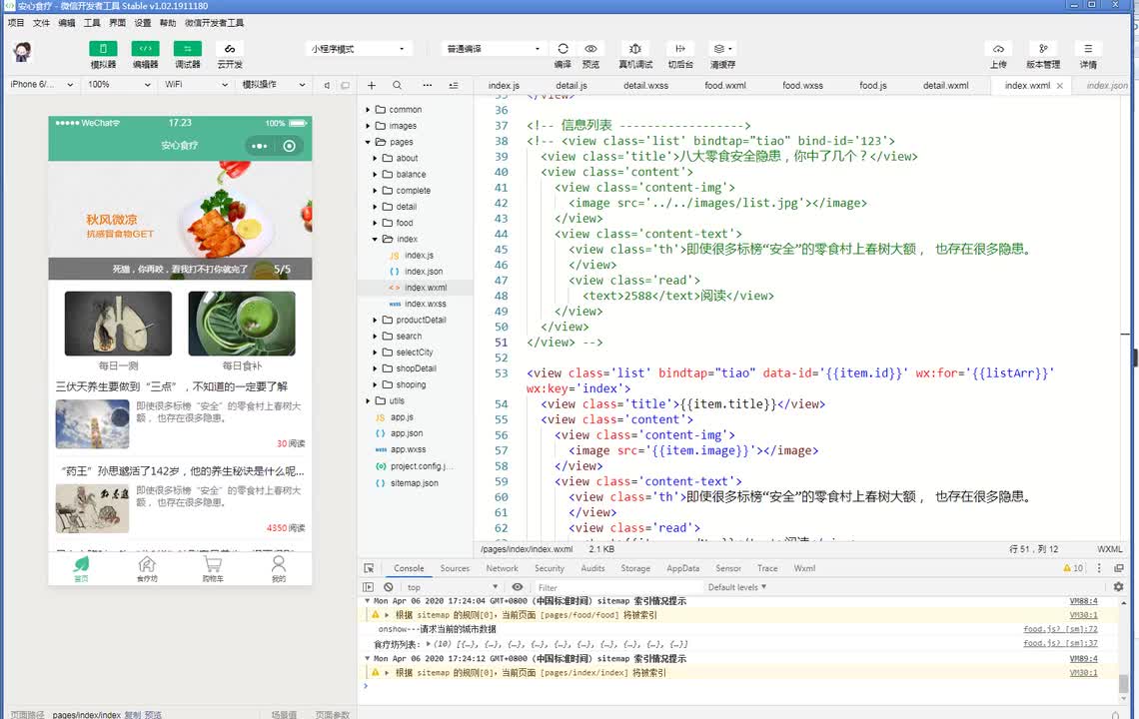The width and height of the screenshot is (1139, 719).
Task: Toggle the 编辑器 editor panel button
Action: click(x=145, y=49)
